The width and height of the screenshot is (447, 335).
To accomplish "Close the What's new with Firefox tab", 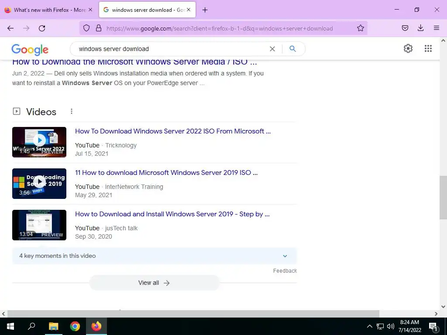I will tap(90, 10).
